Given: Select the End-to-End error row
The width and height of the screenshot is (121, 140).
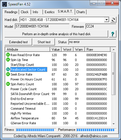Looking at the screenshot, I should click(58, 99).
